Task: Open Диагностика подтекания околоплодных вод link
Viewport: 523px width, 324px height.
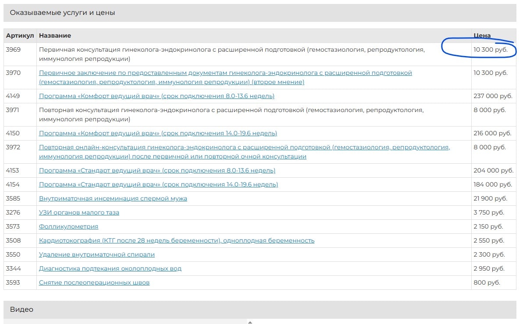Action: pos(110,268)
